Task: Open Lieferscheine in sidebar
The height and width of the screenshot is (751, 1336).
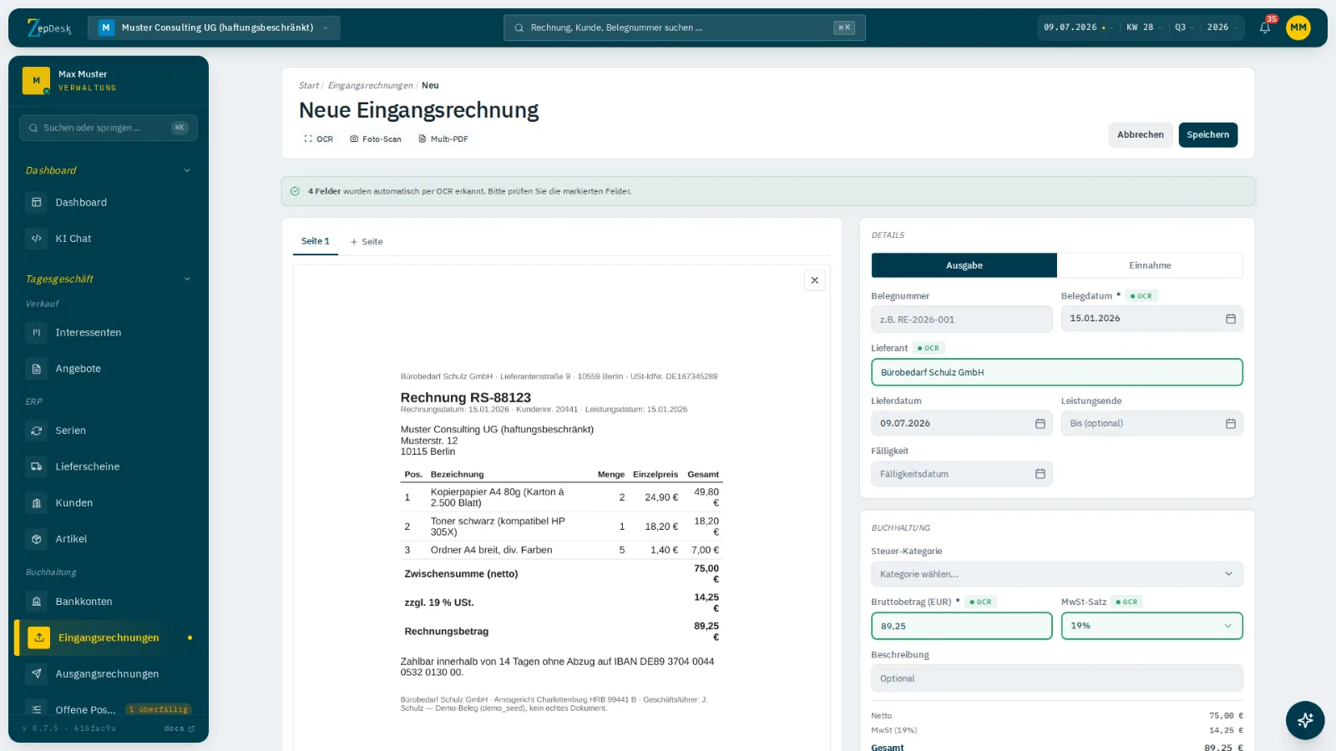Action: 109,466
